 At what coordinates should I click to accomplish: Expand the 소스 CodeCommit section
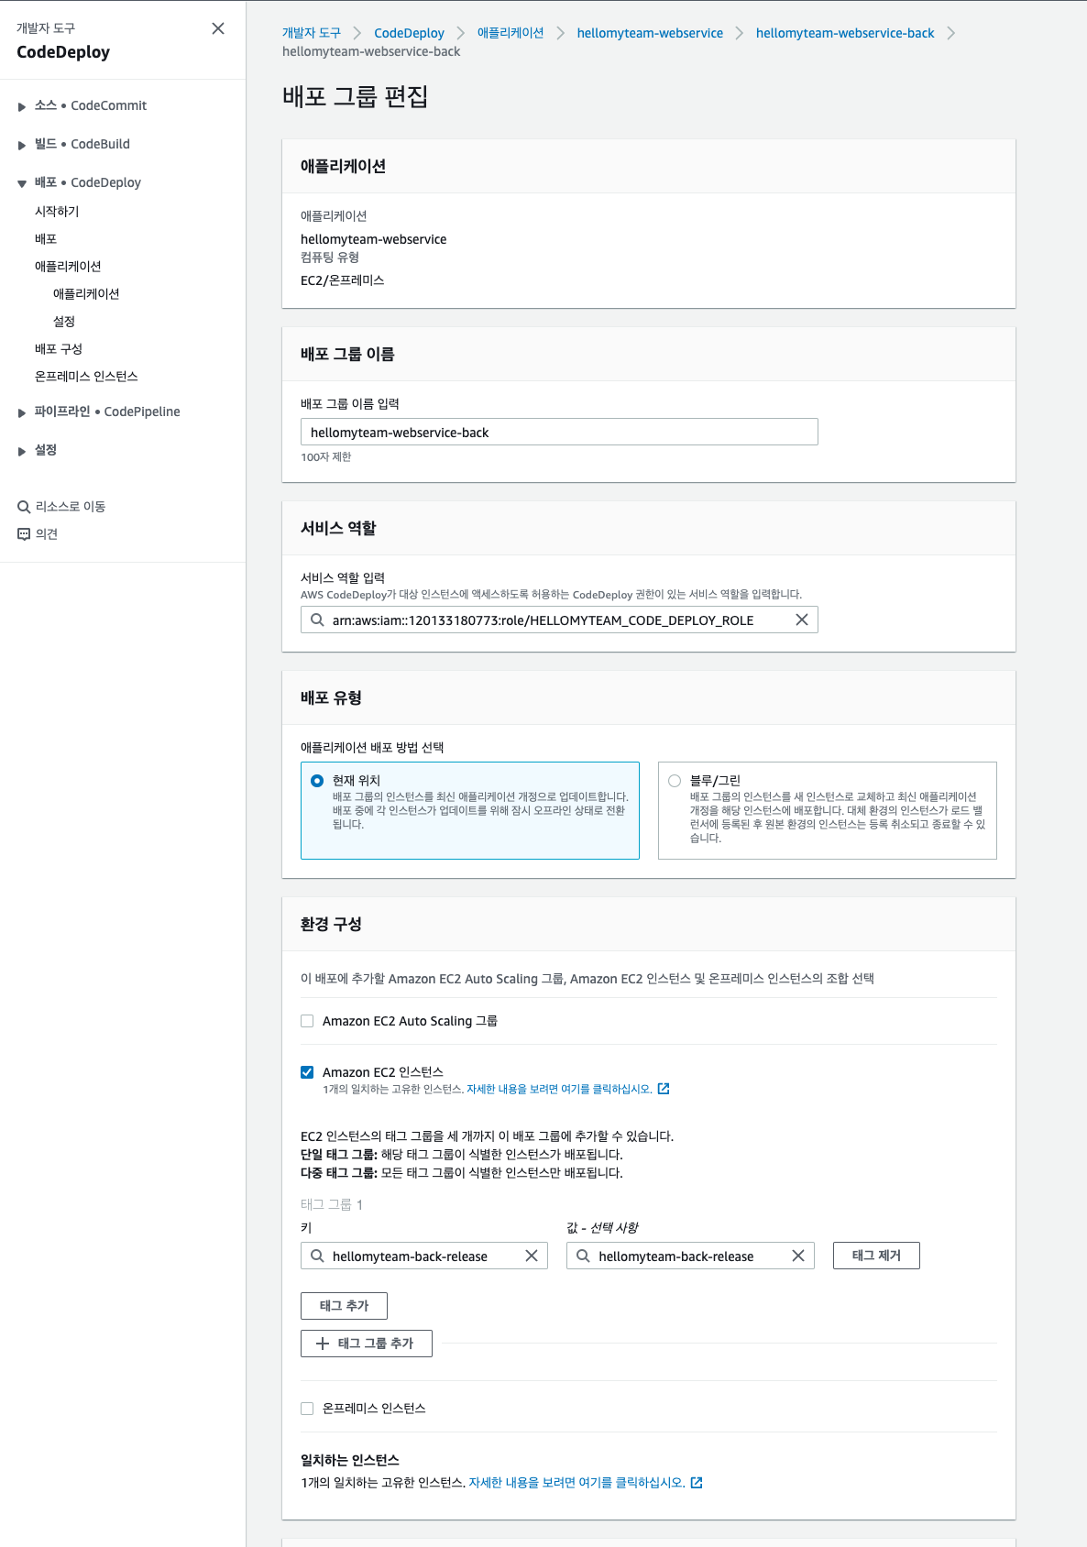(x=22, y=106)
